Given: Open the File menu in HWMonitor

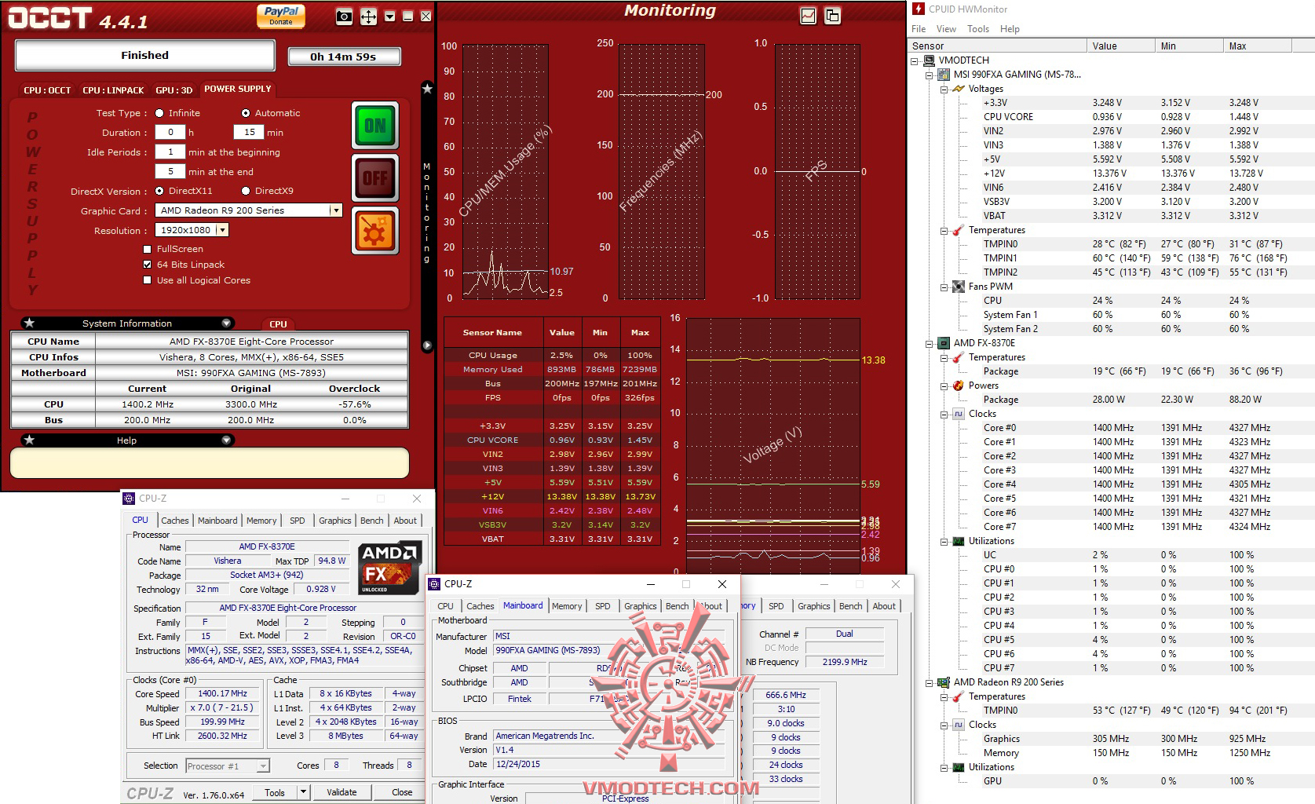Looking at the screenshot, I should tap(919, 29).
